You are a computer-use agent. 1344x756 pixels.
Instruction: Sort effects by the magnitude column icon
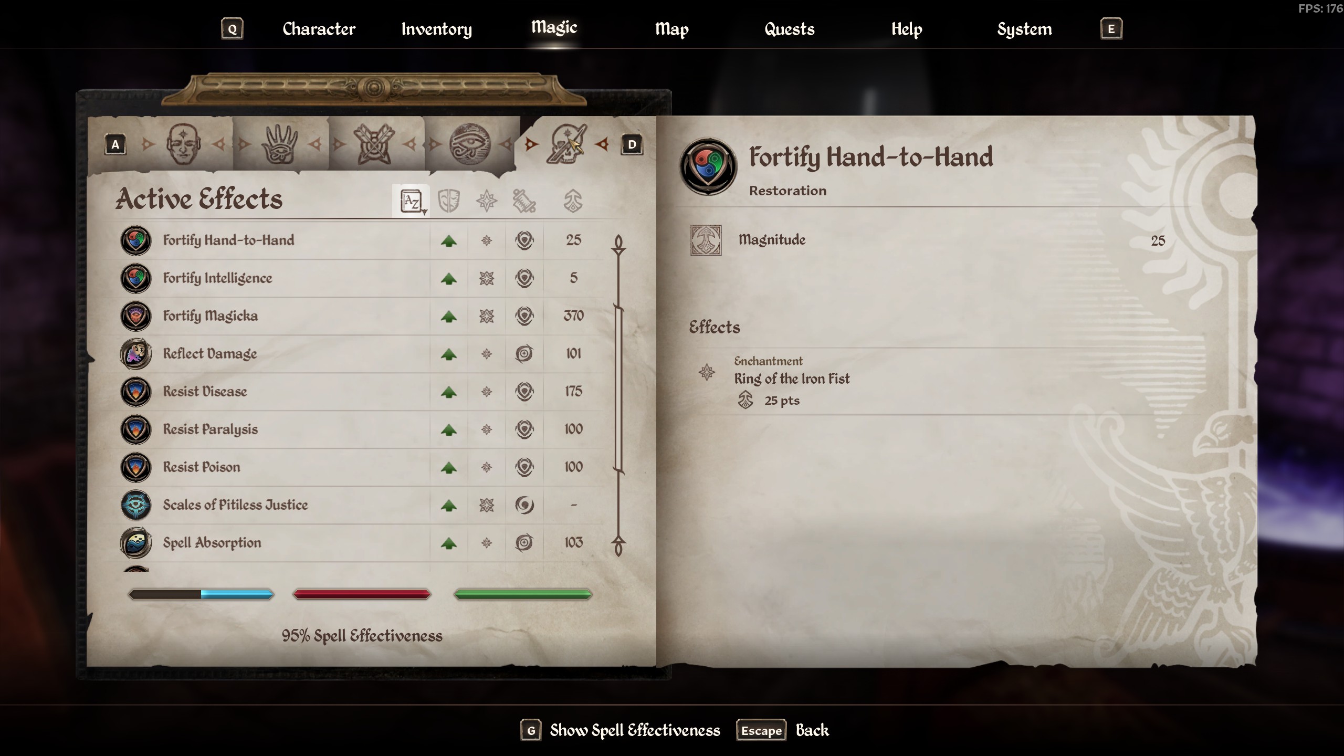coord(573,201)
